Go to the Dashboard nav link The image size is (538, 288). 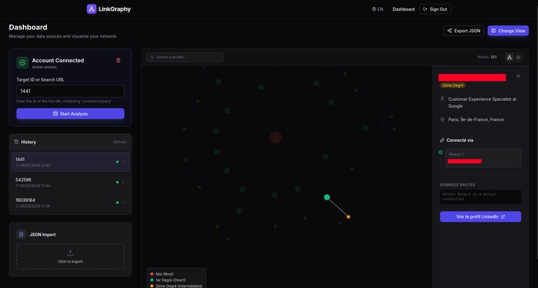coord(403,9)
